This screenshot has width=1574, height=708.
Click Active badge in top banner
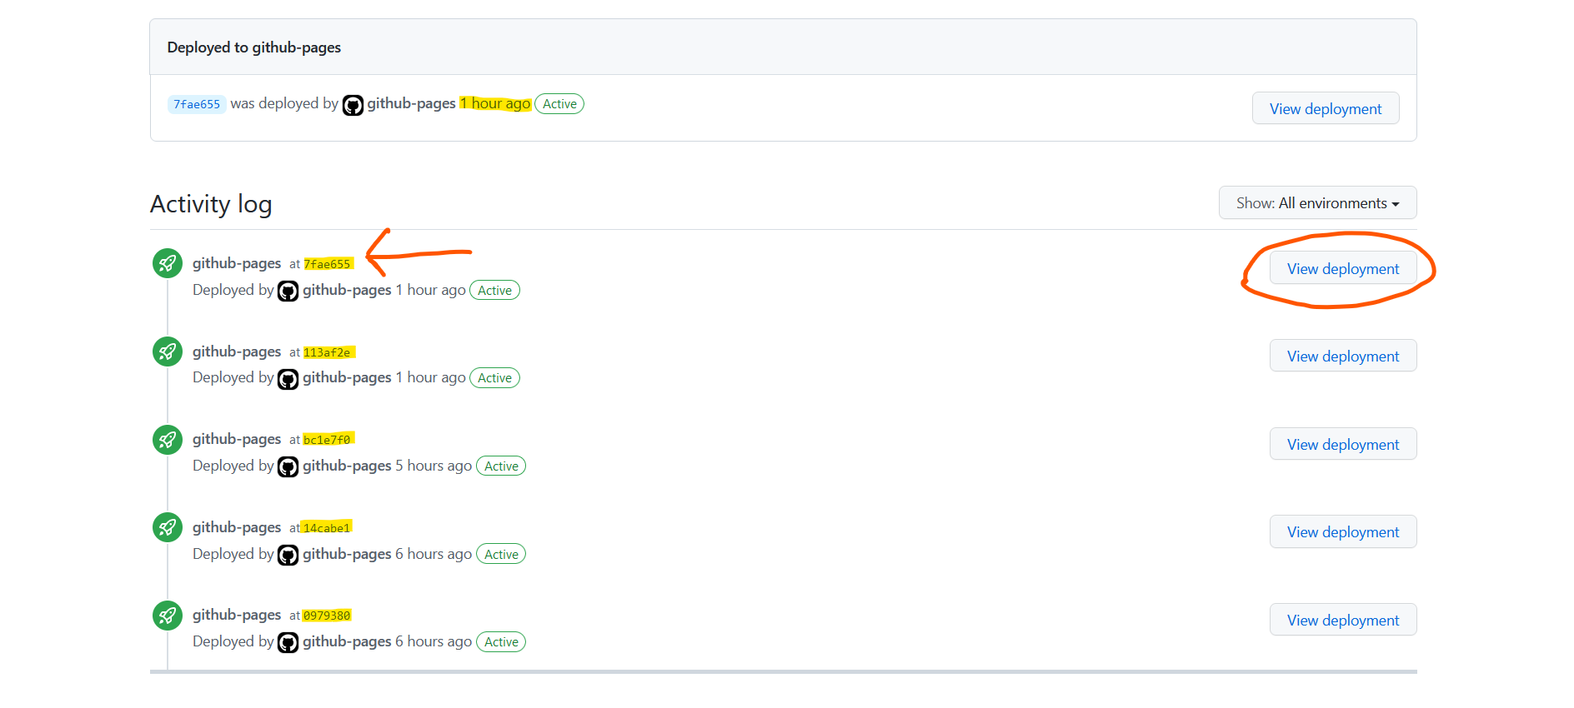click(x=559, y=104)
